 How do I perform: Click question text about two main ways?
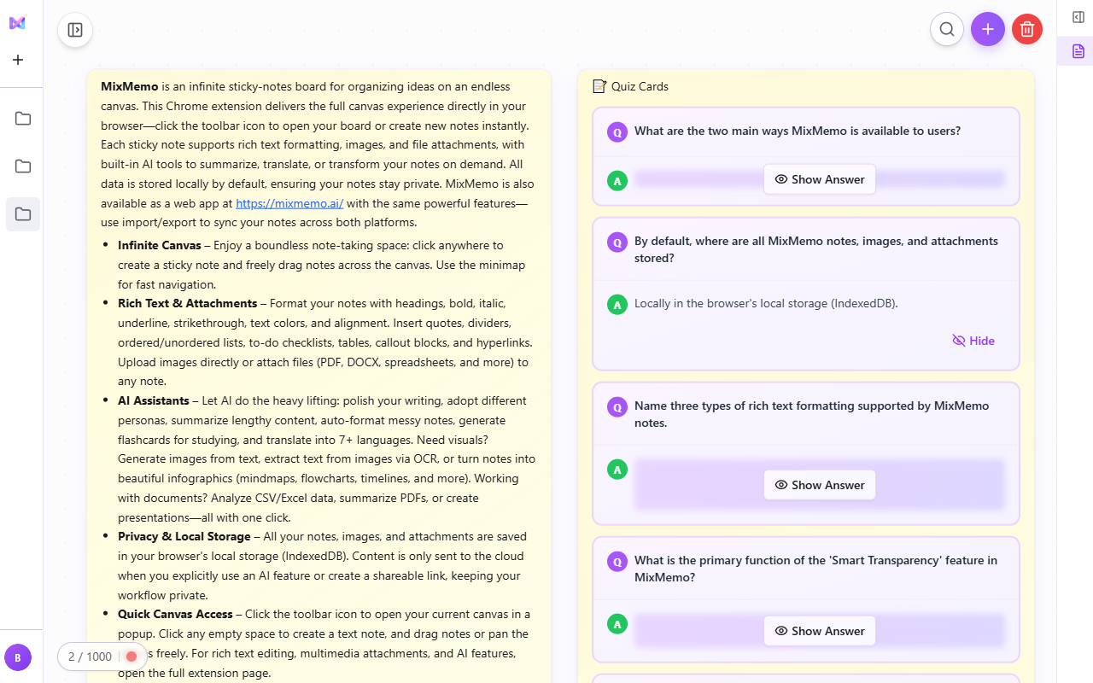click(x=798, y=131)
